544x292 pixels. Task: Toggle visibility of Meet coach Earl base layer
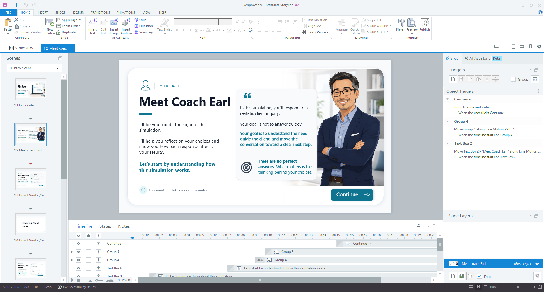537,264
